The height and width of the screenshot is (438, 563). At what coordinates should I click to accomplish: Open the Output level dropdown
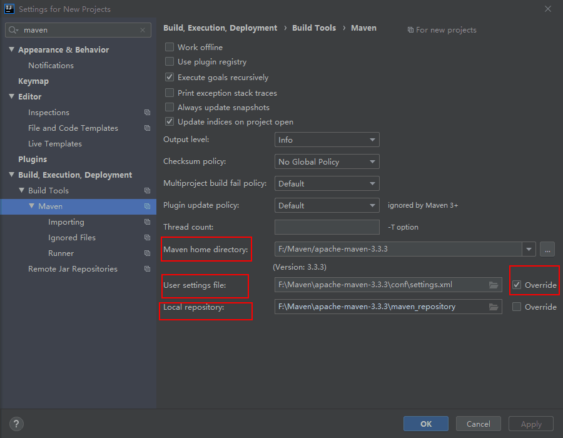327,140
